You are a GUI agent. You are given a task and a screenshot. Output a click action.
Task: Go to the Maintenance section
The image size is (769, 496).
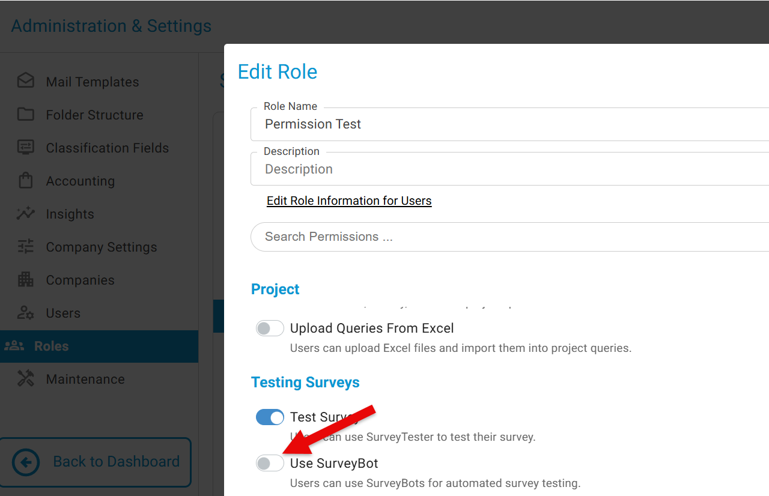85,379
